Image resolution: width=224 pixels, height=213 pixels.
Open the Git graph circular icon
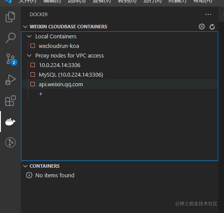point(10,142)
